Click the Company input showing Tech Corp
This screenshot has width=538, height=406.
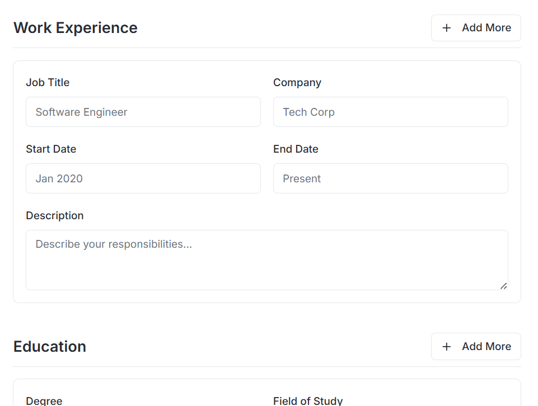(x=390, y=112)
